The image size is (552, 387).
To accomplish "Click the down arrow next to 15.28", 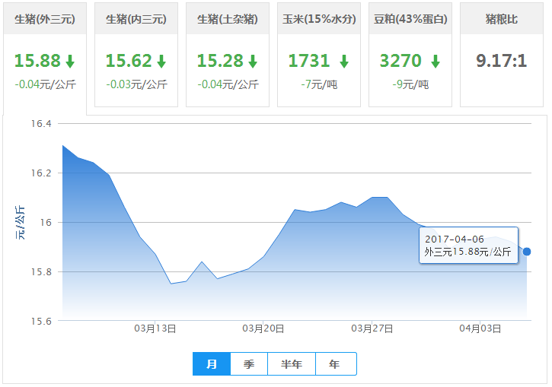I will coord(253,62).
